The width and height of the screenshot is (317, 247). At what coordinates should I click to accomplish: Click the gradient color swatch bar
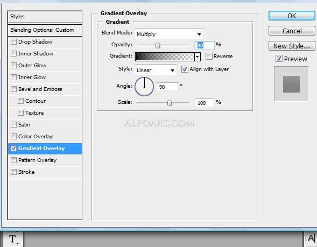coord(165,57)
